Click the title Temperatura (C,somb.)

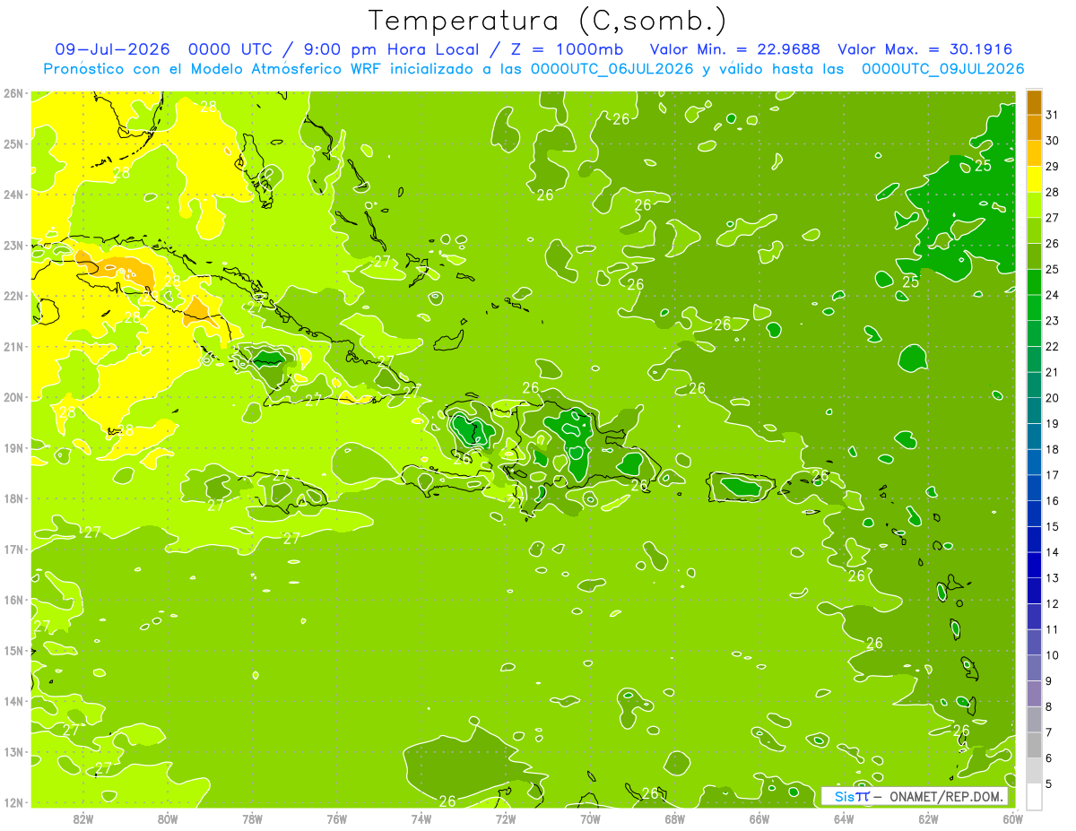click(548, 21)
